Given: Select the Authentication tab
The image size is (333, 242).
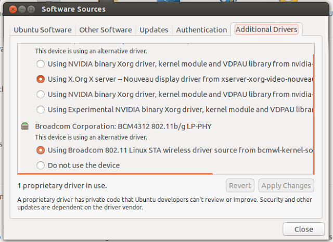Looking at the screenshot, I should [x=201, y=30].
